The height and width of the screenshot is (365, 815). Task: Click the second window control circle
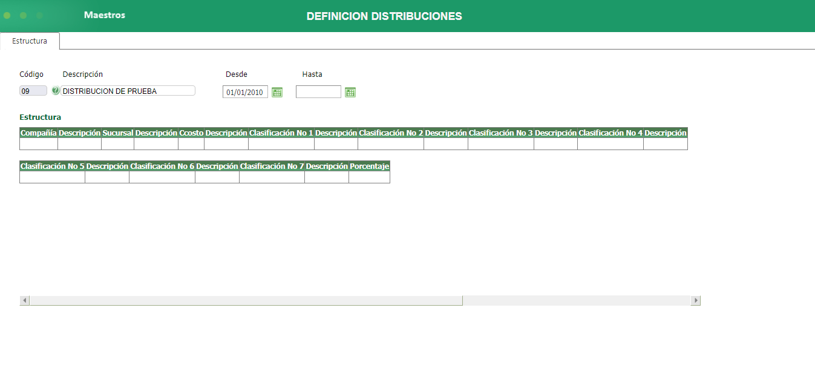22,16
